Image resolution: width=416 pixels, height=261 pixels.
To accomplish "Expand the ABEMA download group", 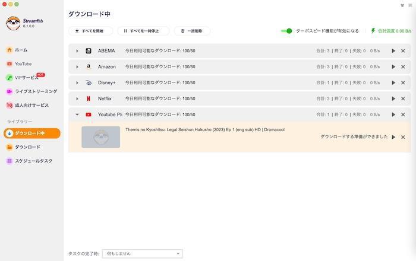I will tap(77, 51).
